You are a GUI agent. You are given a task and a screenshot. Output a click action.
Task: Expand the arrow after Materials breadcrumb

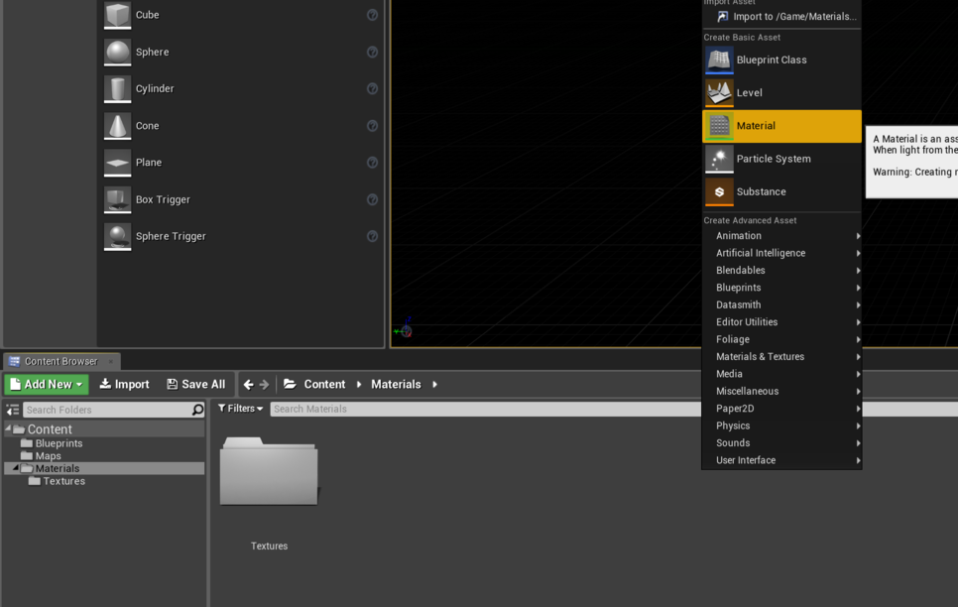click(x=434, y=385)
